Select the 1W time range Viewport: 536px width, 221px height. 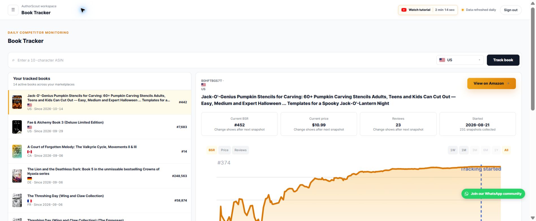[x=453, y=150]
